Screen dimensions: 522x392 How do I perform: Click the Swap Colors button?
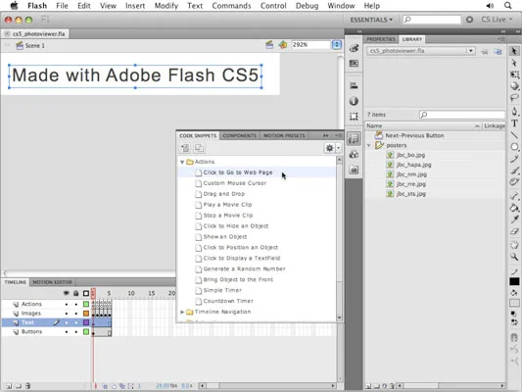click(514, 322)
